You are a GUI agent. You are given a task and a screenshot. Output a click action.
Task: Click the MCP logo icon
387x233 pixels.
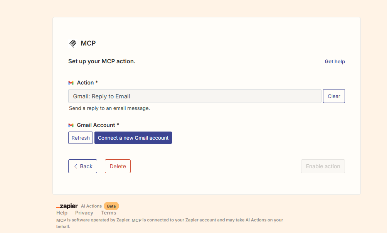[73, 44]
